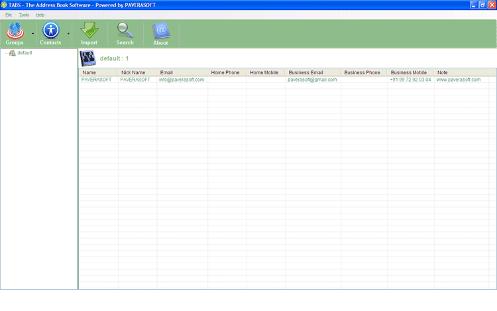The height and width of the screenshot is (311, 497).
Task: Sort by the Business Email column header
Action: pos(313,72)
